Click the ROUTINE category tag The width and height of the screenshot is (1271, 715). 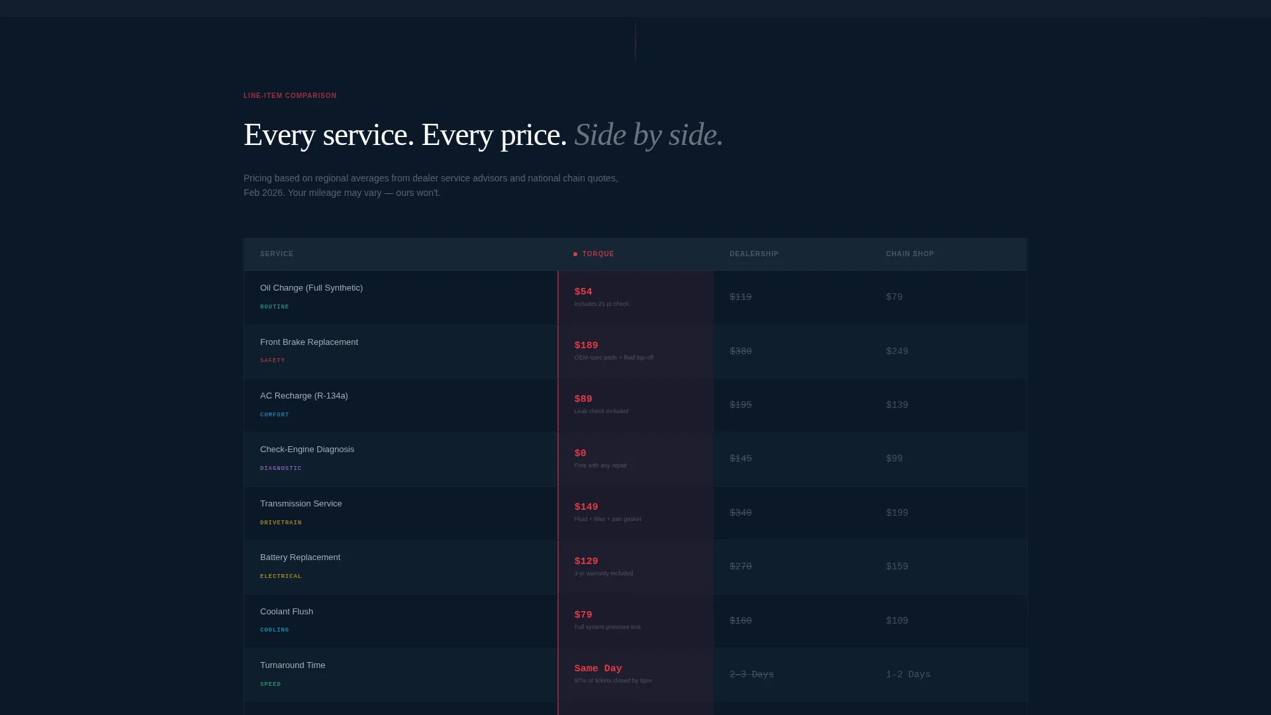(275, 307)
